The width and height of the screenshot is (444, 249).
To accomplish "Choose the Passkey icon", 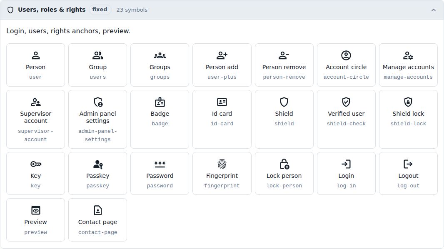I will point(98,164).
